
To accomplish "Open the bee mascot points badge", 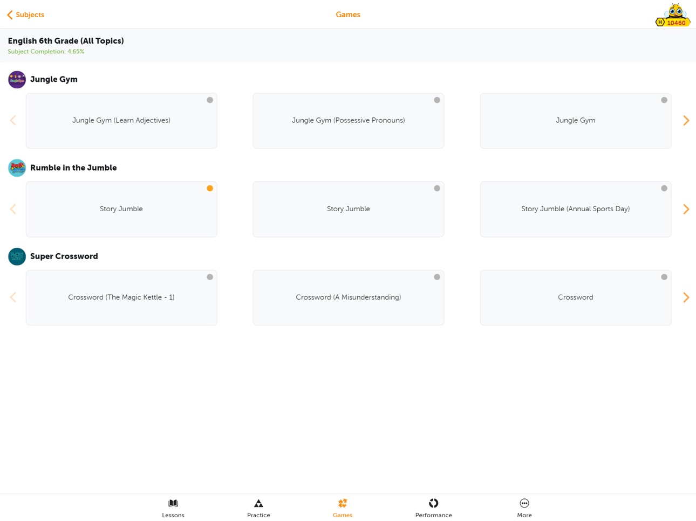I will pos(673,15).
